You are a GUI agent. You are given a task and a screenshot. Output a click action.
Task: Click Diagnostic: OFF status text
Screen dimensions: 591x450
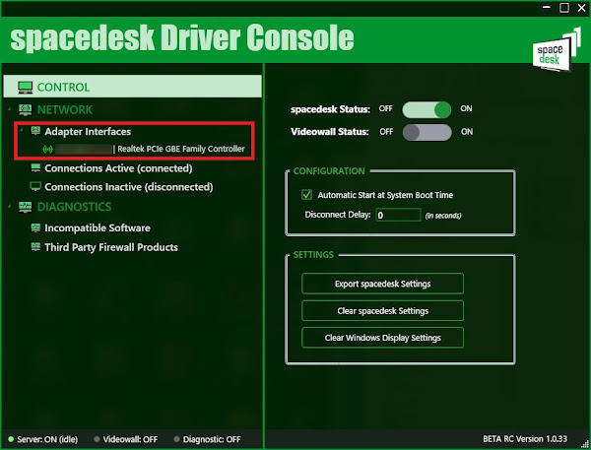pyautogui.click(x=212, y=439)
